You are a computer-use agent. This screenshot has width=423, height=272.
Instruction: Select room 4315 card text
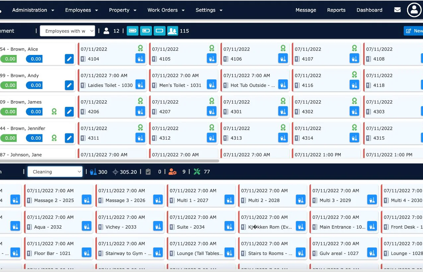[x=379, y=138]
